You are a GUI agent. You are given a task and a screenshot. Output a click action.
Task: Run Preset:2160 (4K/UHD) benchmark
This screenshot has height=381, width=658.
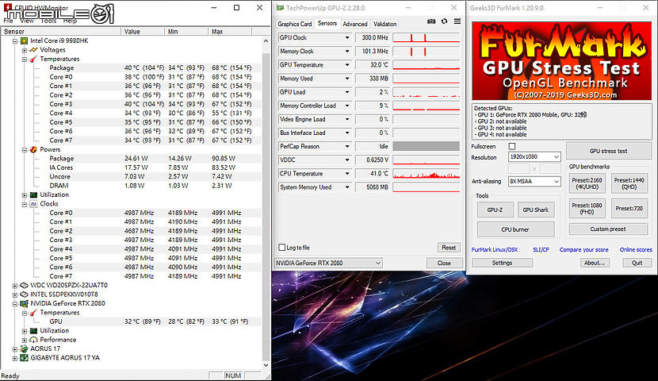click(x=587, y=183)
